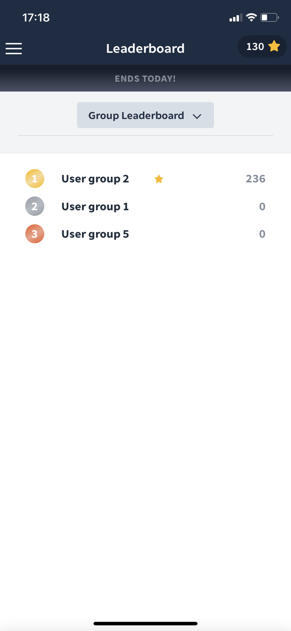The width and height of the screenshot is (291, 631).
Task: Tap the Leaderboard title
Action: tap(145, 48)
